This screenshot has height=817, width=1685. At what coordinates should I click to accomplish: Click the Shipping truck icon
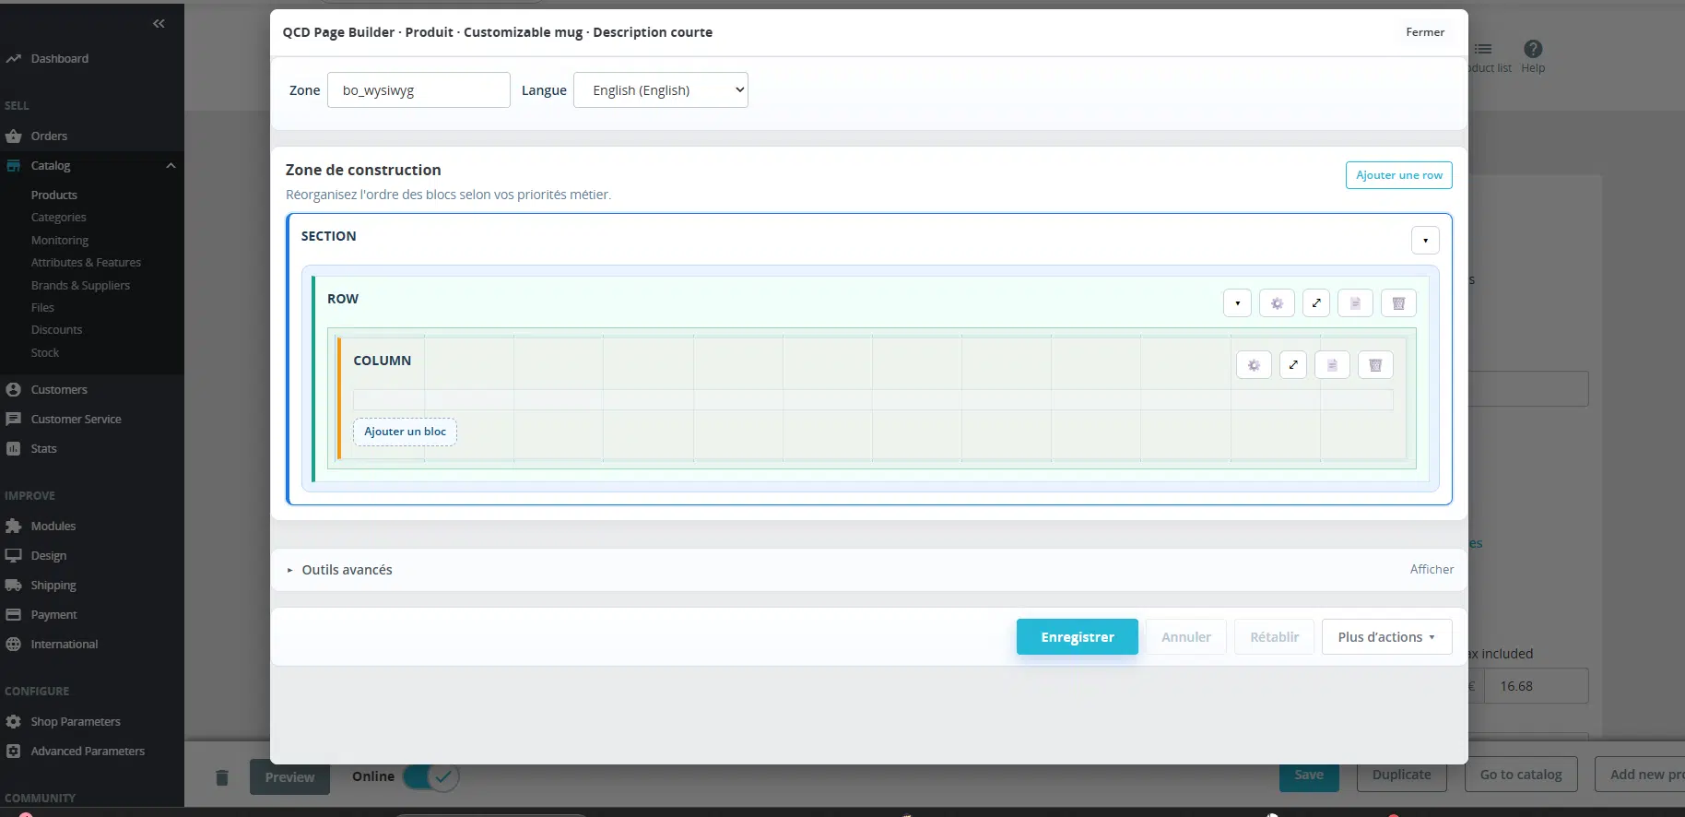(13, 586)
